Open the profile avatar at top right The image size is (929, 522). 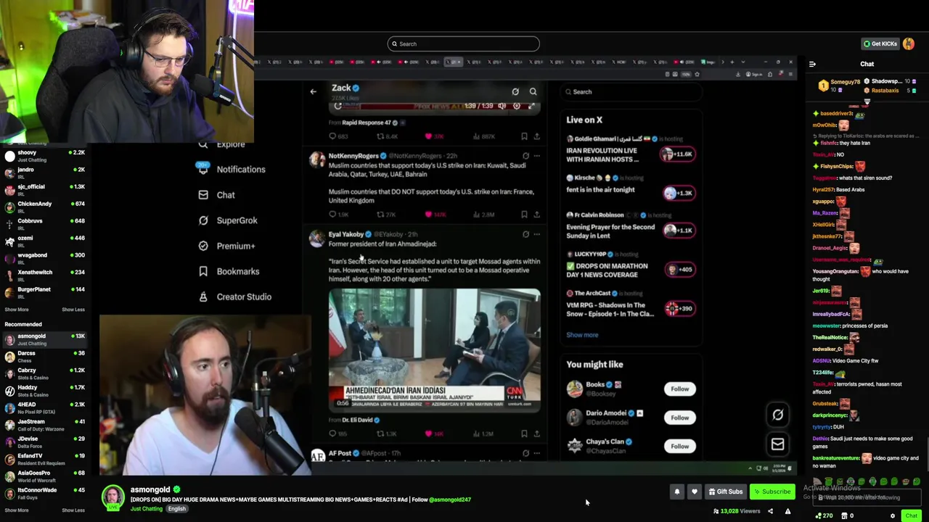(909, 43)
